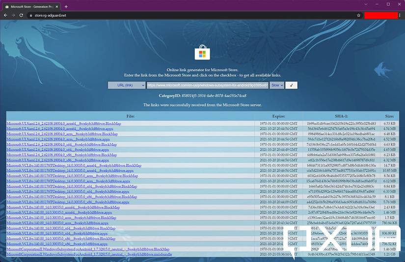
Task: Click the Expire: column header
Action: (x=278, y=116)
